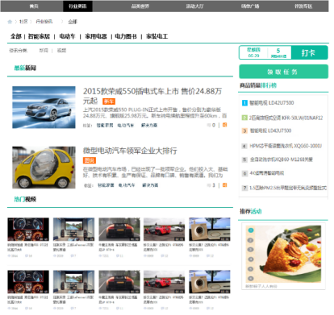Open ranking item 3 智能电视 LD42U7500
The height and width of the screenshot is (315, 334).
pyautogui.click(x=270, y=131)
